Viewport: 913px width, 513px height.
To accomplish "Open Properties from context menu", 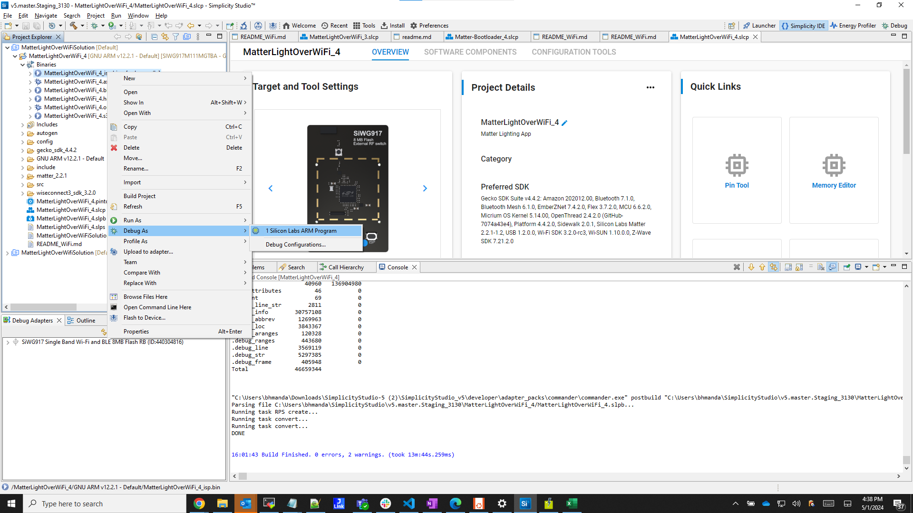I will 180,332.
